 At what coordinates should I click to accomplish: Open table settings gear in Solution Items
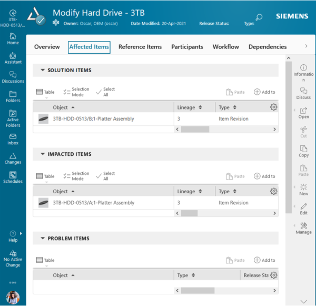tap(273, 107)
